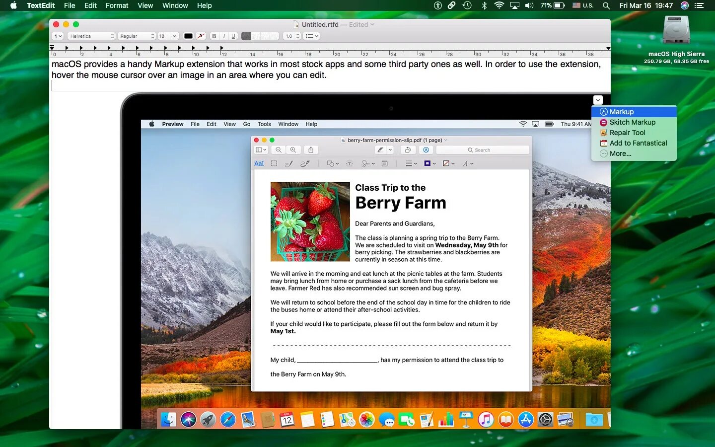
Task: Align text left
Action: pos(246,36)
